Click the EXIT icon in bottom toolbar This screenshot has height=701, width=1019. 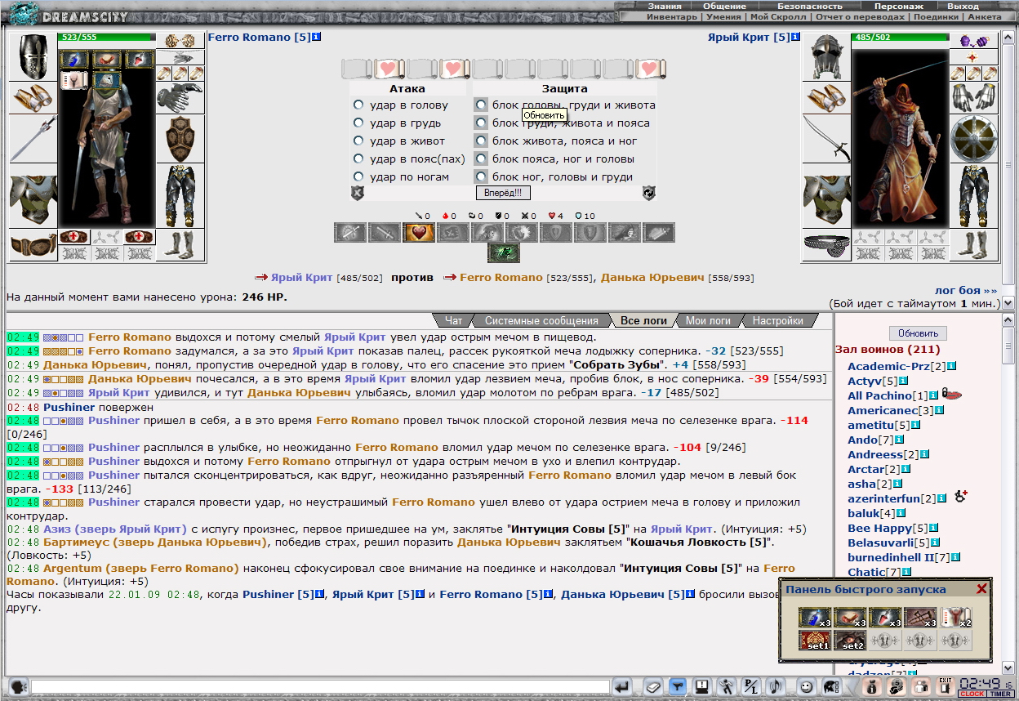(945, 687)
